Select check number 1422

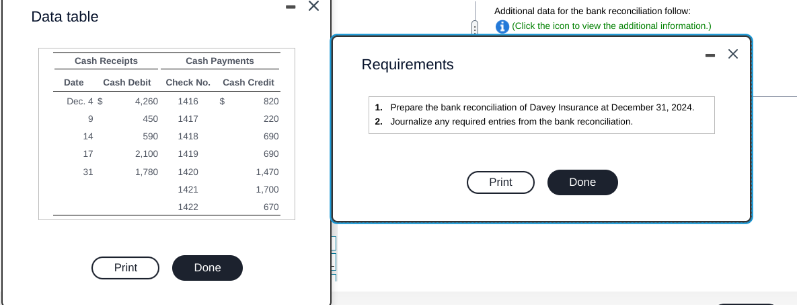click(x=188, y=207)
